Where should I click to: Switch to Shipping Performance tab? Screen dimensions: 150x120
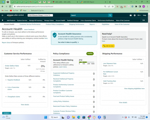tap(76, 24)
